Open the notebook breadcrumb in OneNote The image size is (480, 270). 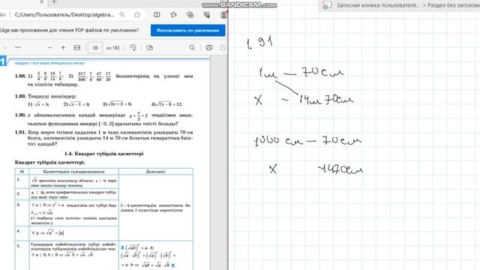click(x=378, y=5)
